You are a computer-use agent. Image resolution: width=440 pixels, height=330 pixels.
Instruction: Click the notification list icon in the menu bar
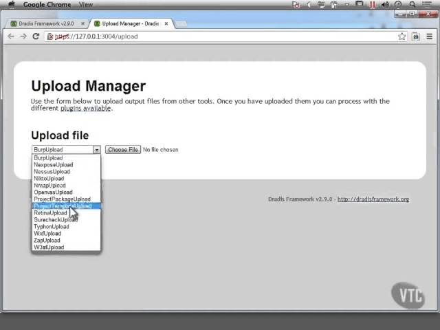(427, 4)
